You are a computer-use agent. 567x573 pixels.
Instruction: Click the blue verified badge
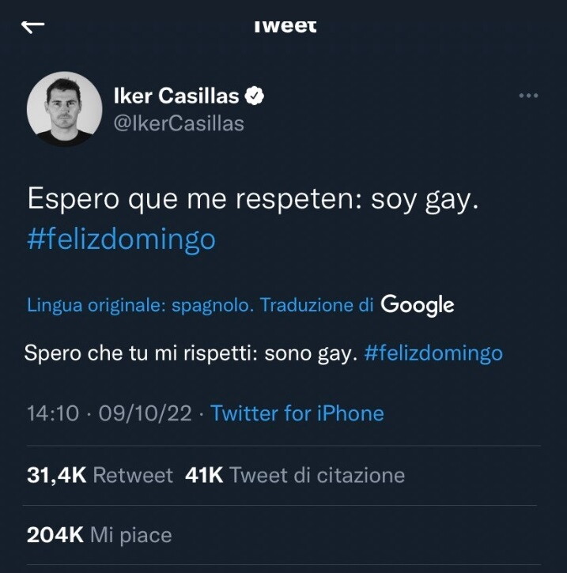click(255, 97)
